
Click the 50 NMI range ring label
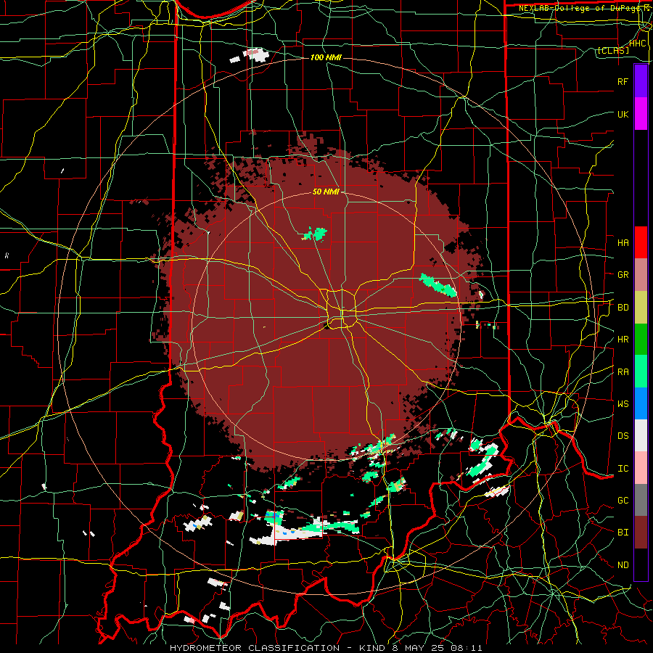[x=326, y=192]
